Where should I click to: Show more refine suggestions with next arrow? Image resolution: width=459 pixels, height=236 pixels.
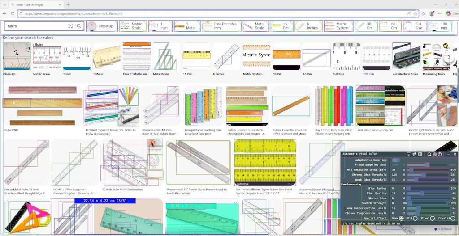(x=449, y=57)
